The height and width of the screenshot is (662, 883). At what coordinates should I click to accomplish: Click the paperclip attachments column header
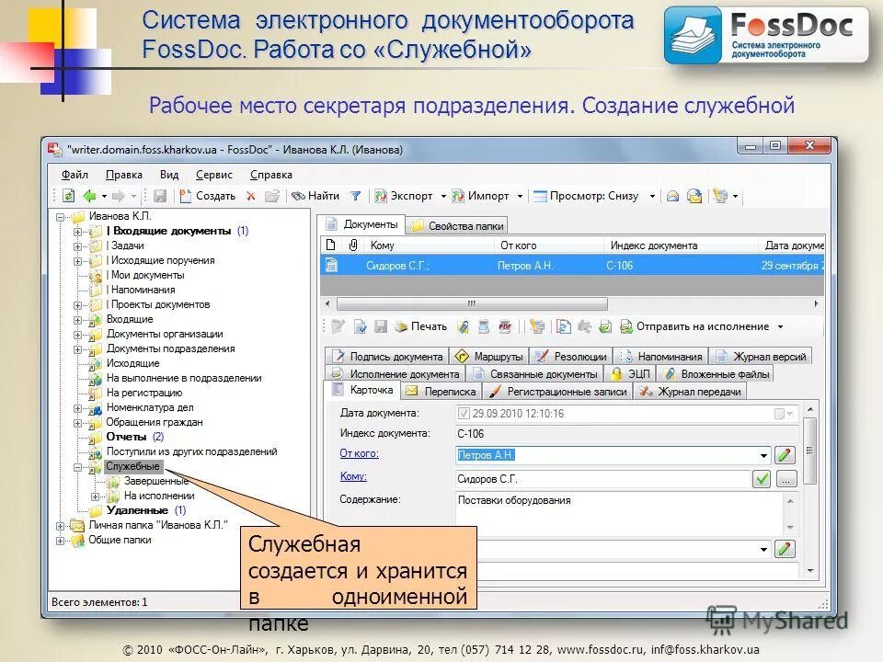click(x=353, y=245)
